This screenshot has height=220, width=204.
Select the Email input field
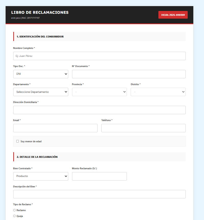coord(55,128)
